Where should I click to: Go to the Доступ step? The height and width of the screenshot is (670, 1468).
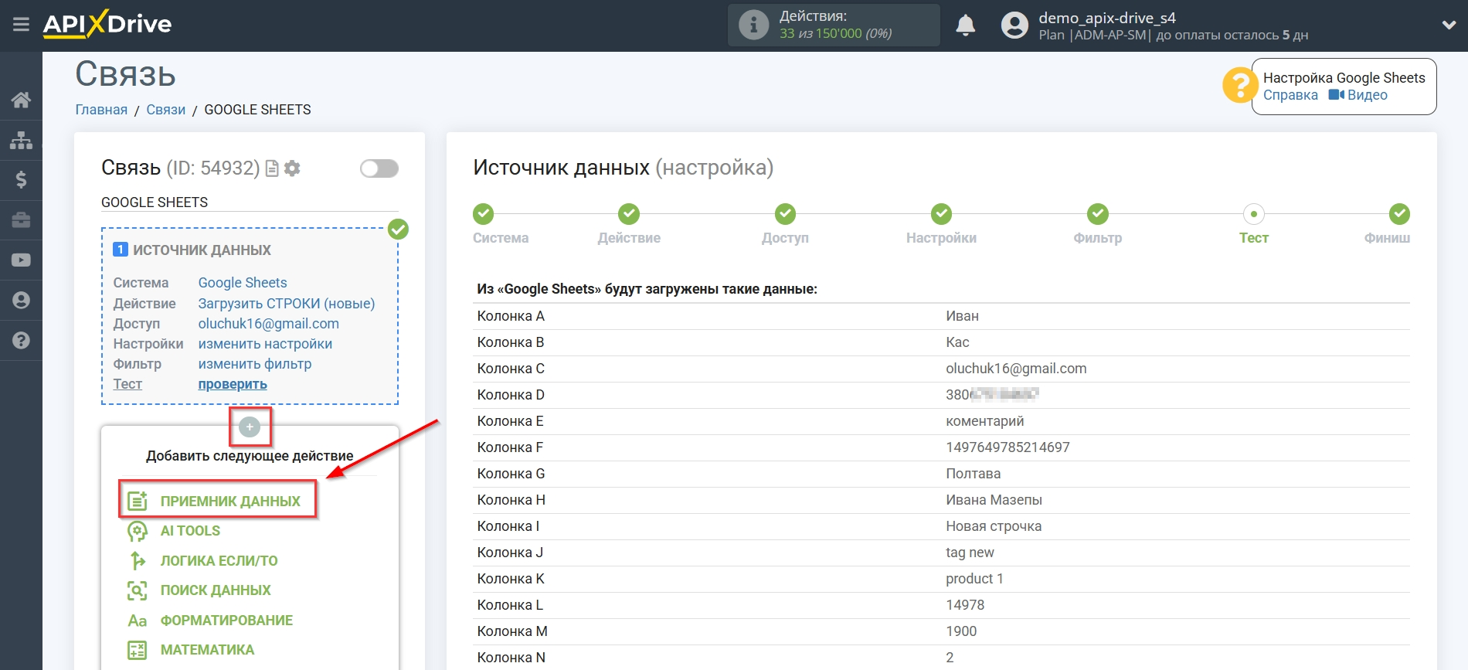(785, 214)
